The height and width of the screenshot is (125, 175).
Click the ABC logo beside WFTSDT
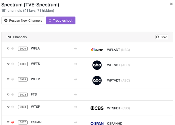pyautogui.click(x=97, y=65)
